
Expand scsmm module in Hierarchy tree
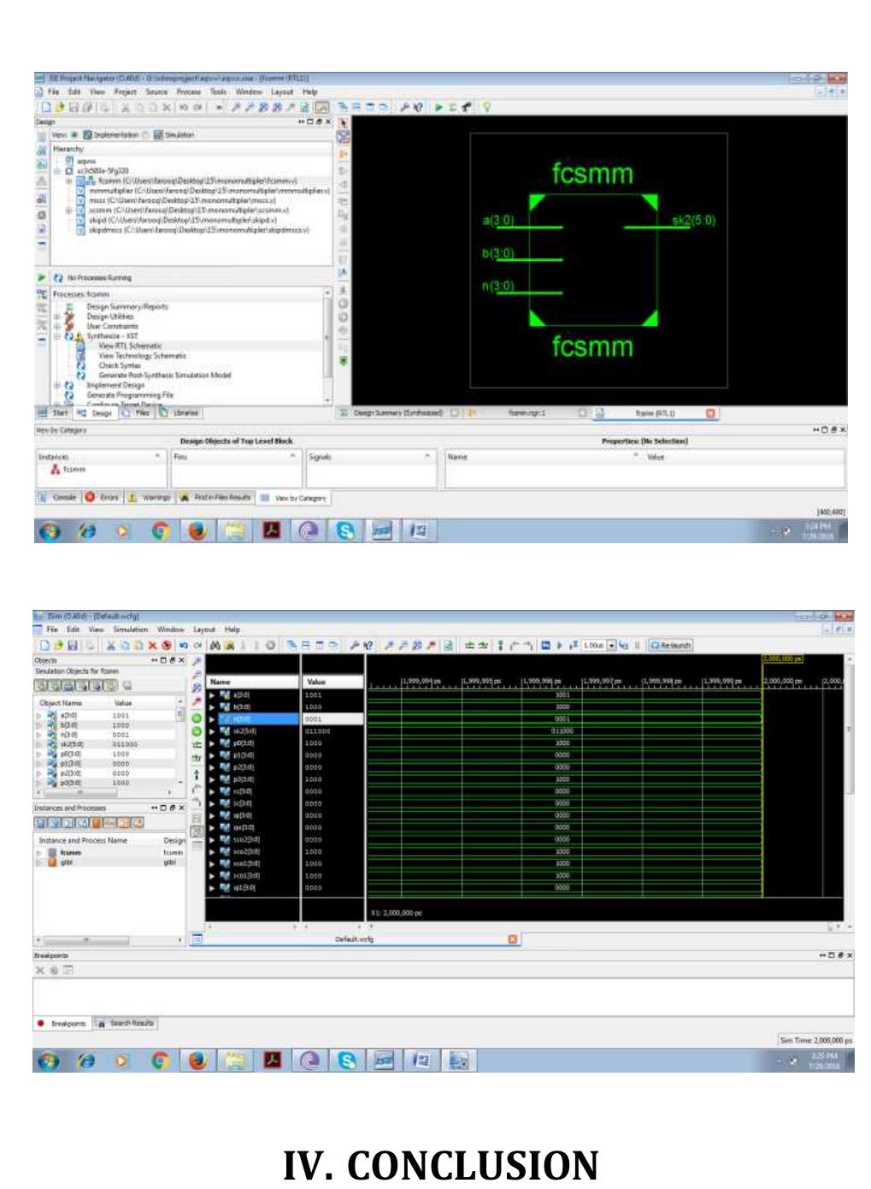69,210
